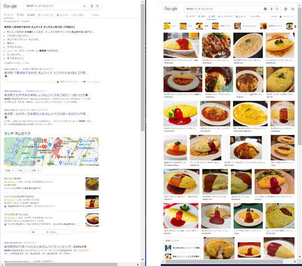Click "View all" button below restaurant listings
Viewport: 302px width, 266px height.
pyautogui.click(x=51, y=232)
